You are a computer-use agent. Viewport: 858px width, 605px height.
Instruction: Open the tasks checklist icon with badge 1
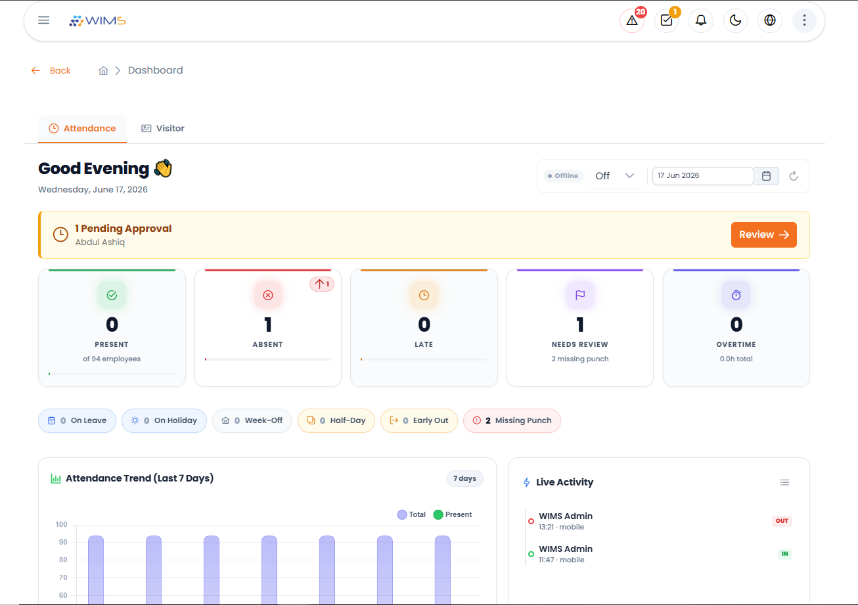(667, 20)
